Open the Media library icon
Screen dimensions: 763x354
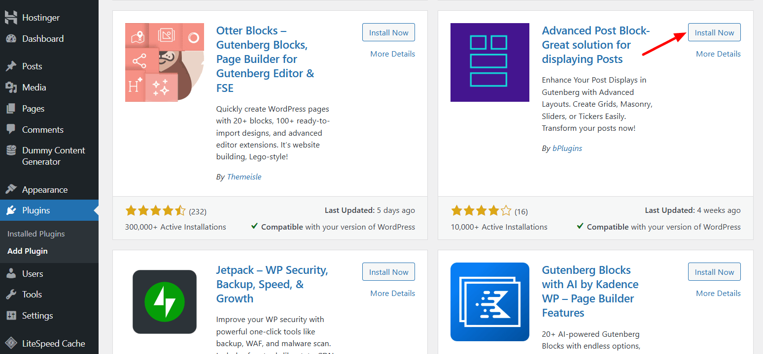11,87
